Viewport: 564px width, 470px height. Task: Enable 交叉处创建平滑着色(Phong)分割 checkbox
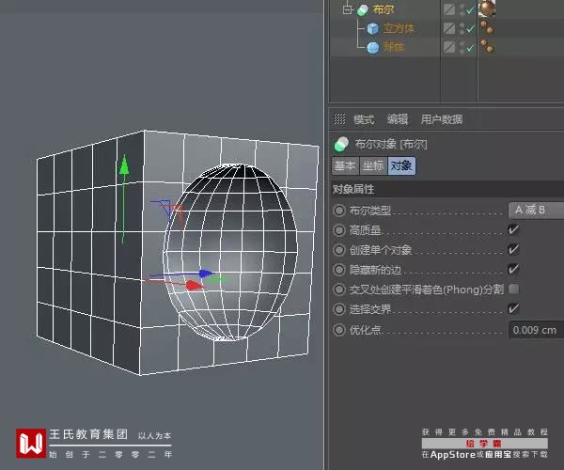(513, 289)
